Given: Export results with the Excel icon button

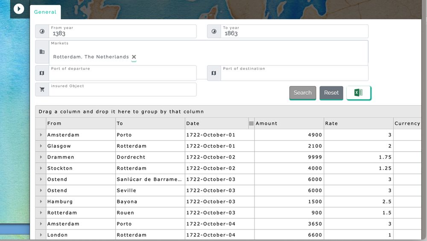Looking at the screenshot, I should click(359, 93).
